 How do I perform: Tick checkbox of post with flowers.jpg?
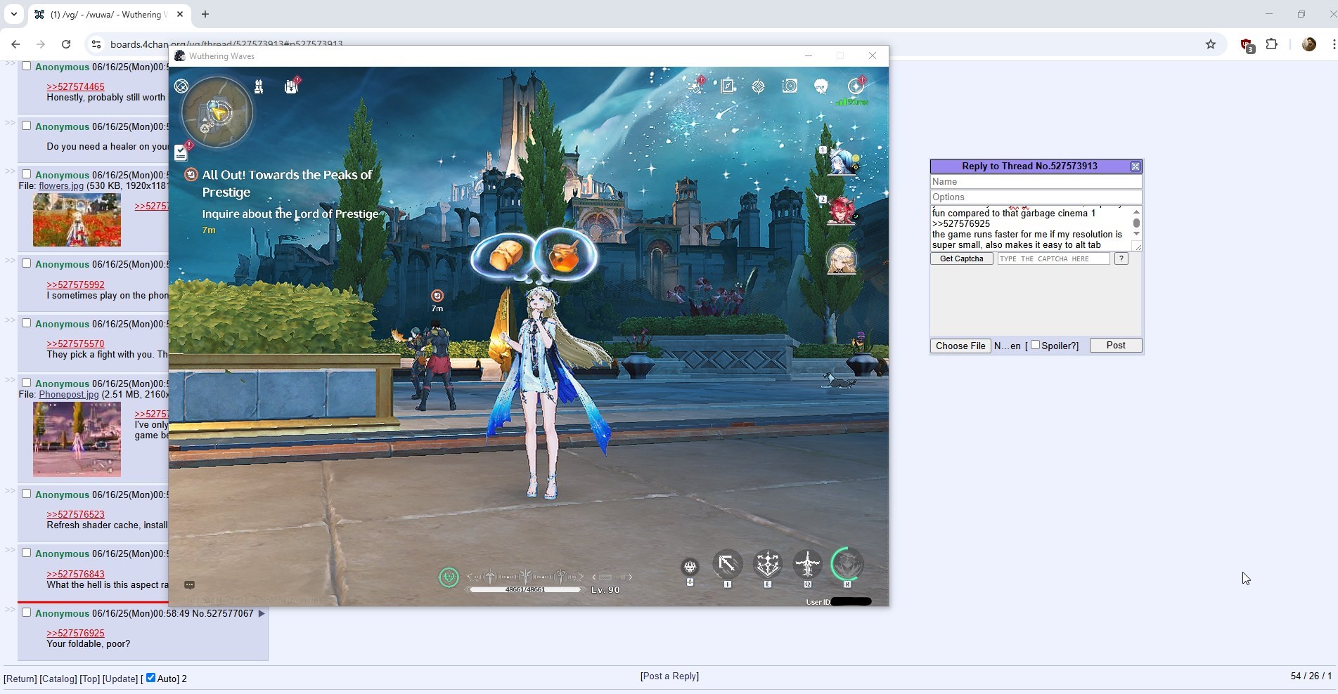click(x=26, y=174)
